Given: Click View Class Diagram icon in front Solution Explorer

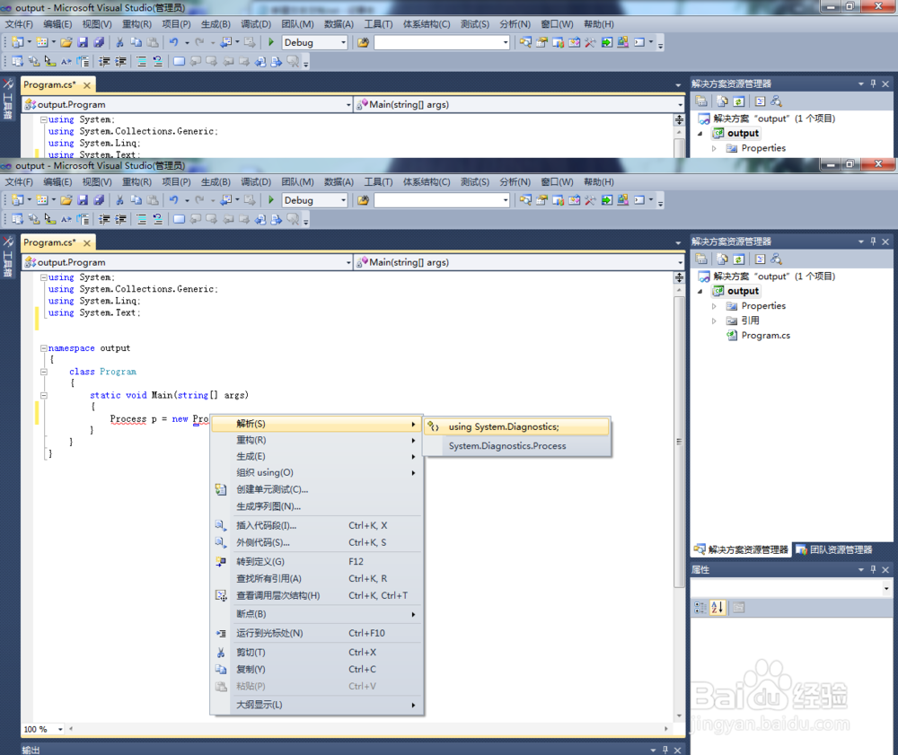Looking at the screenshot, I should (776, 259).
